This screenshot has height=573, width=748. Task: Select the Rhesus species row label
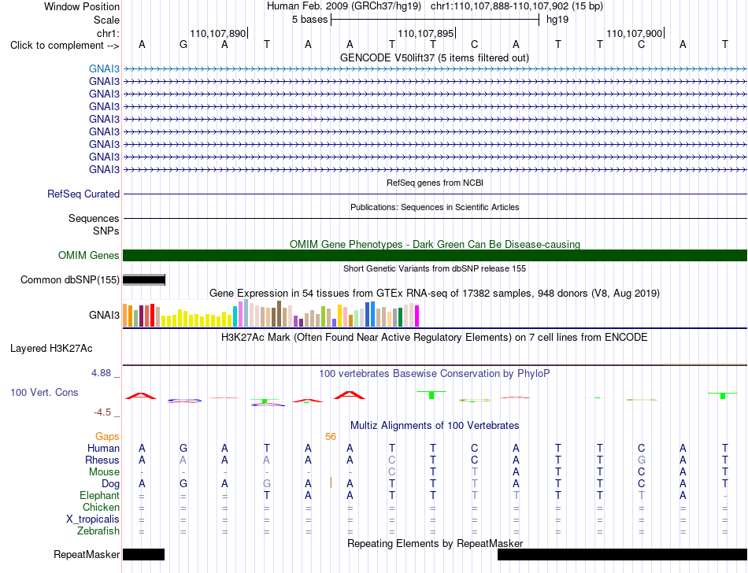102,460
